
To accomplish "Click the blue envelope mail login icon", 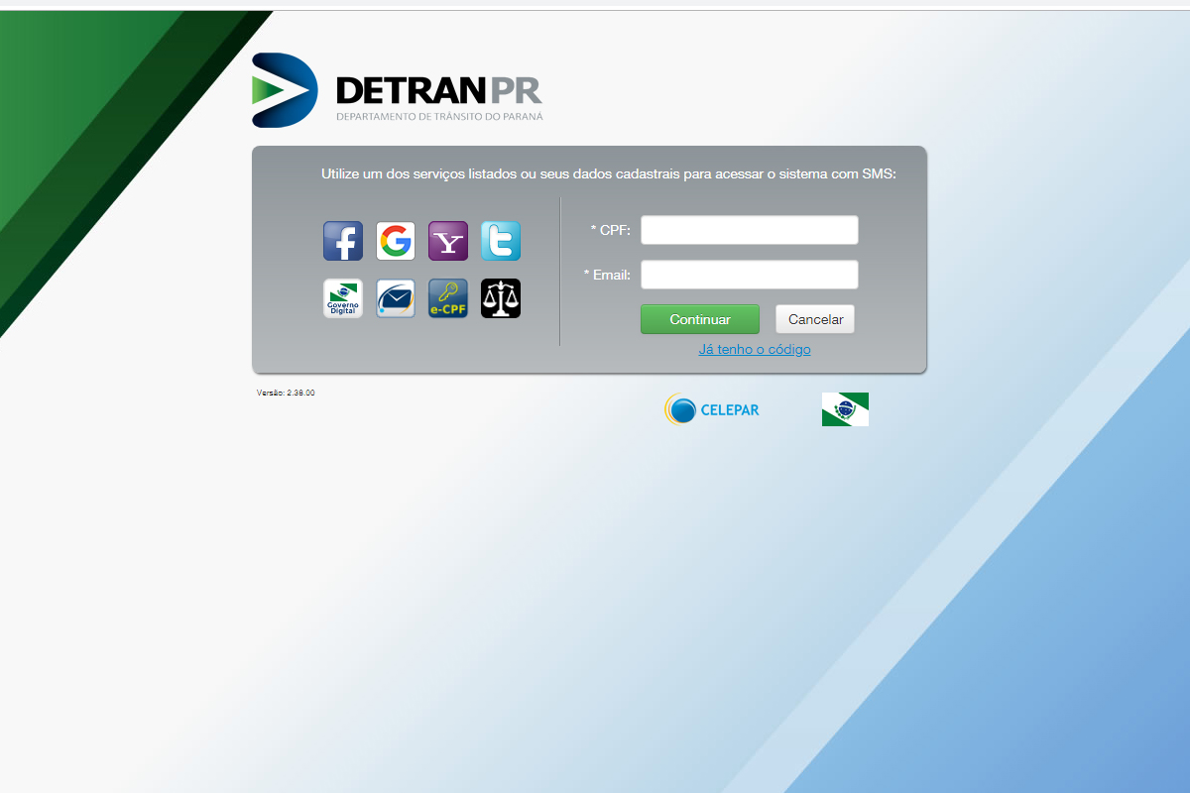I will [x=396, y=298].
